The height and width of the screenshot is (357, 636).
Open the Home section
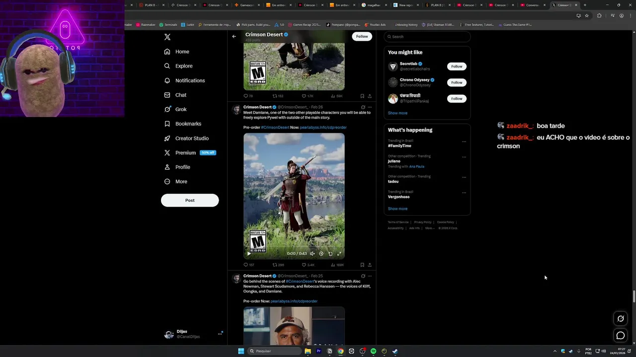coord(177,52)
